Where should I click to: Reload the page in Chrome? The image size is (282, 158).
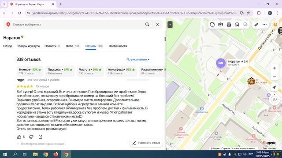(x=19, y=13)
